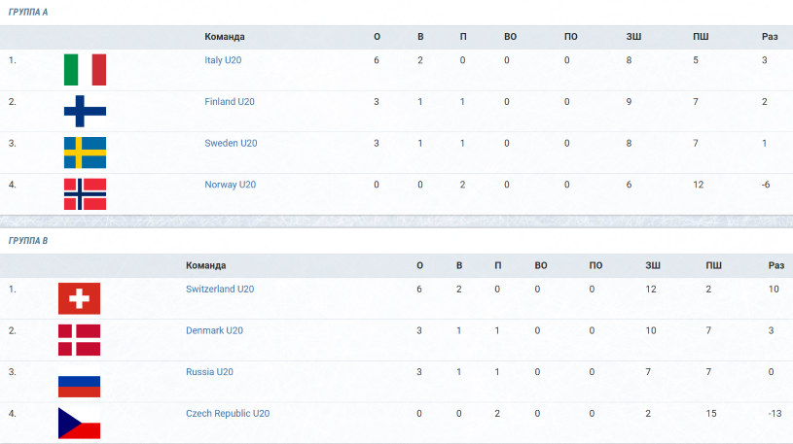Click the Finland flag icon

pyautogui.click(x=85, y=111)
